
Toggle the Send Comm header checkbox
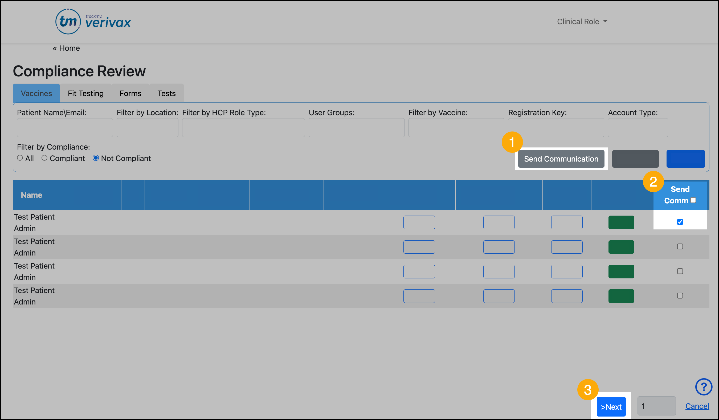tap(693, 200)
